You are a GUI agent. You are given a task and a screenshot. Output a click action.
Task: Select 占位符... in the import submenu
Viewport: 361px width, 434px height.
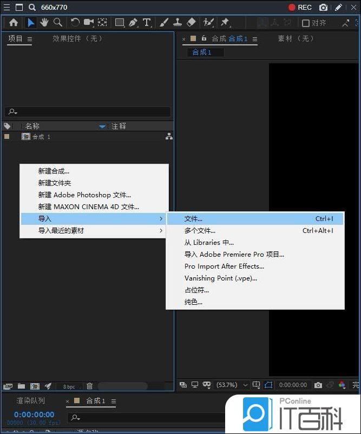pyautogui.click(x=255, y=290)
